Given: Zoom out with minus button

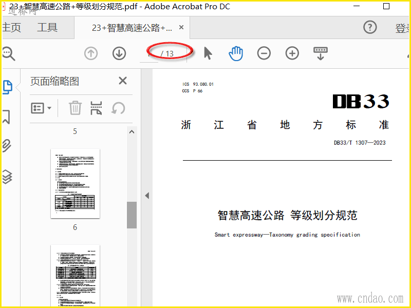Looking at the screenshot, I should [264, 53].
